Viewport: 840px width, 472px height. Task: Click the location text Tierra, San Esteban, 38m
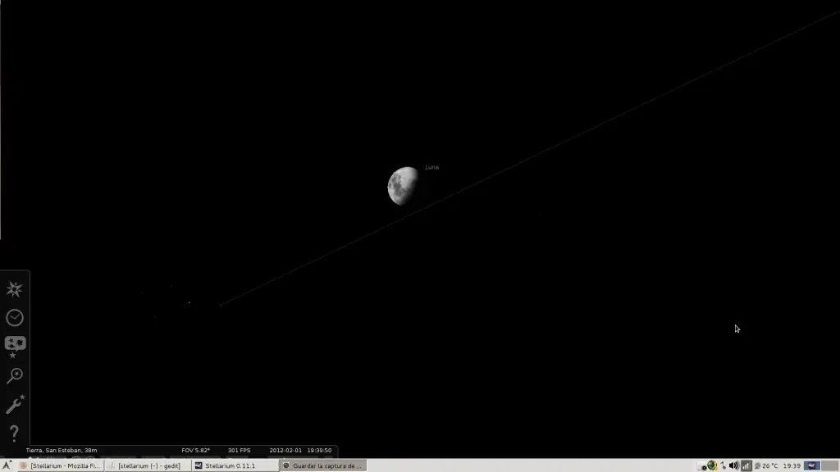(62, 450)
